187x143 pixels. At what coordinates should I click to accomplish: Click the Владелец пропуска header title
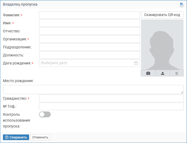[20, 5]
